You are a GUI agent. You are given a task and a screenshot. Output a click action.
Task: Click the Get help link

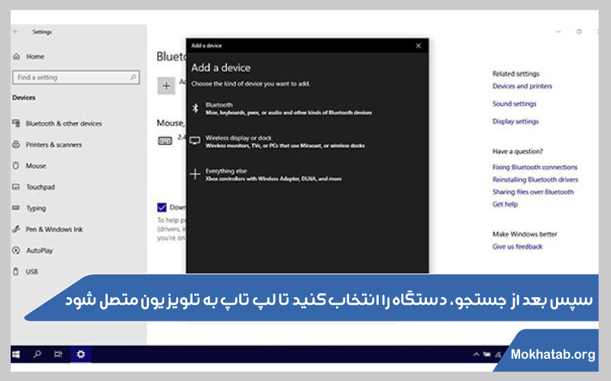coord(505,204)
